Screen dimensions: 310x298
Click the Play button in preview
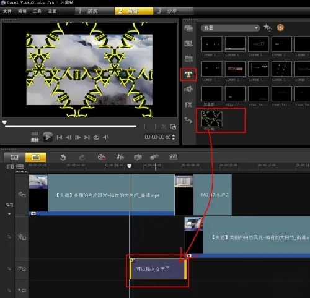[48, 137]
